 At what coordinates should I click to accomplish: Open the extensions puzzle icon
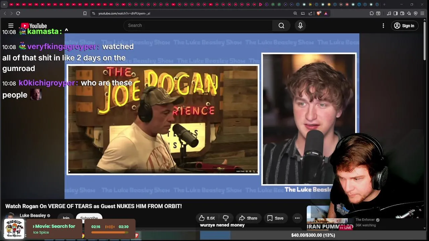372,13
